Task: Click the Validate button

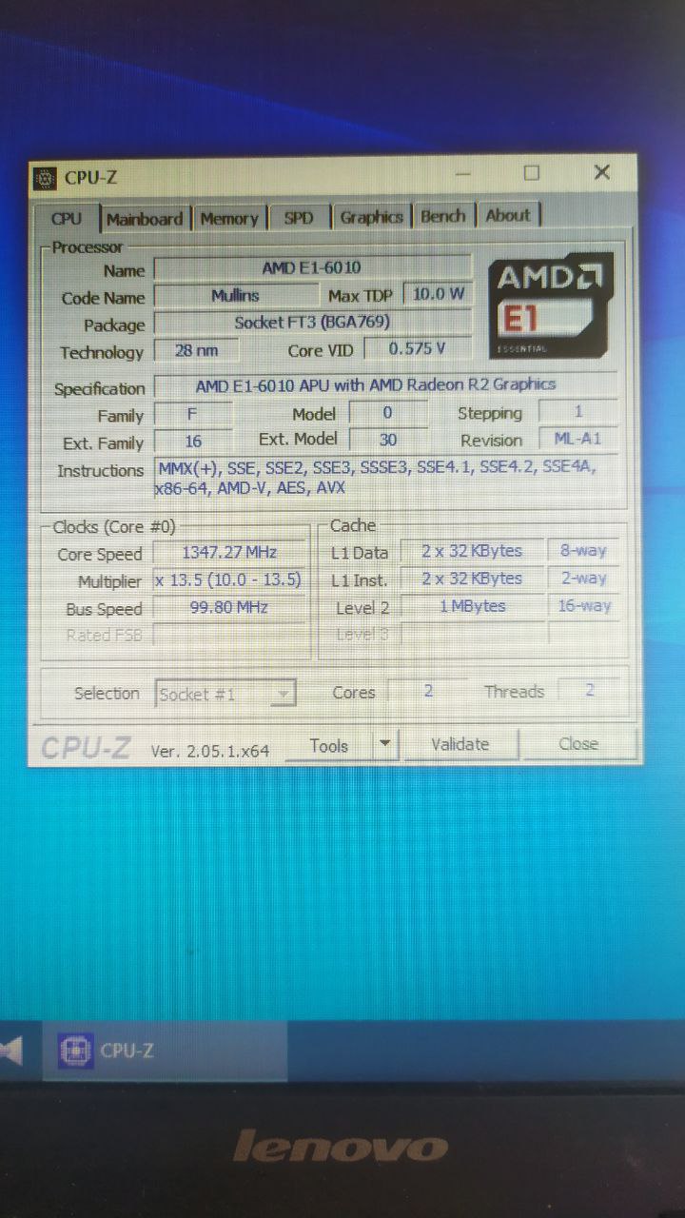Action: click(x=460, y=744)
